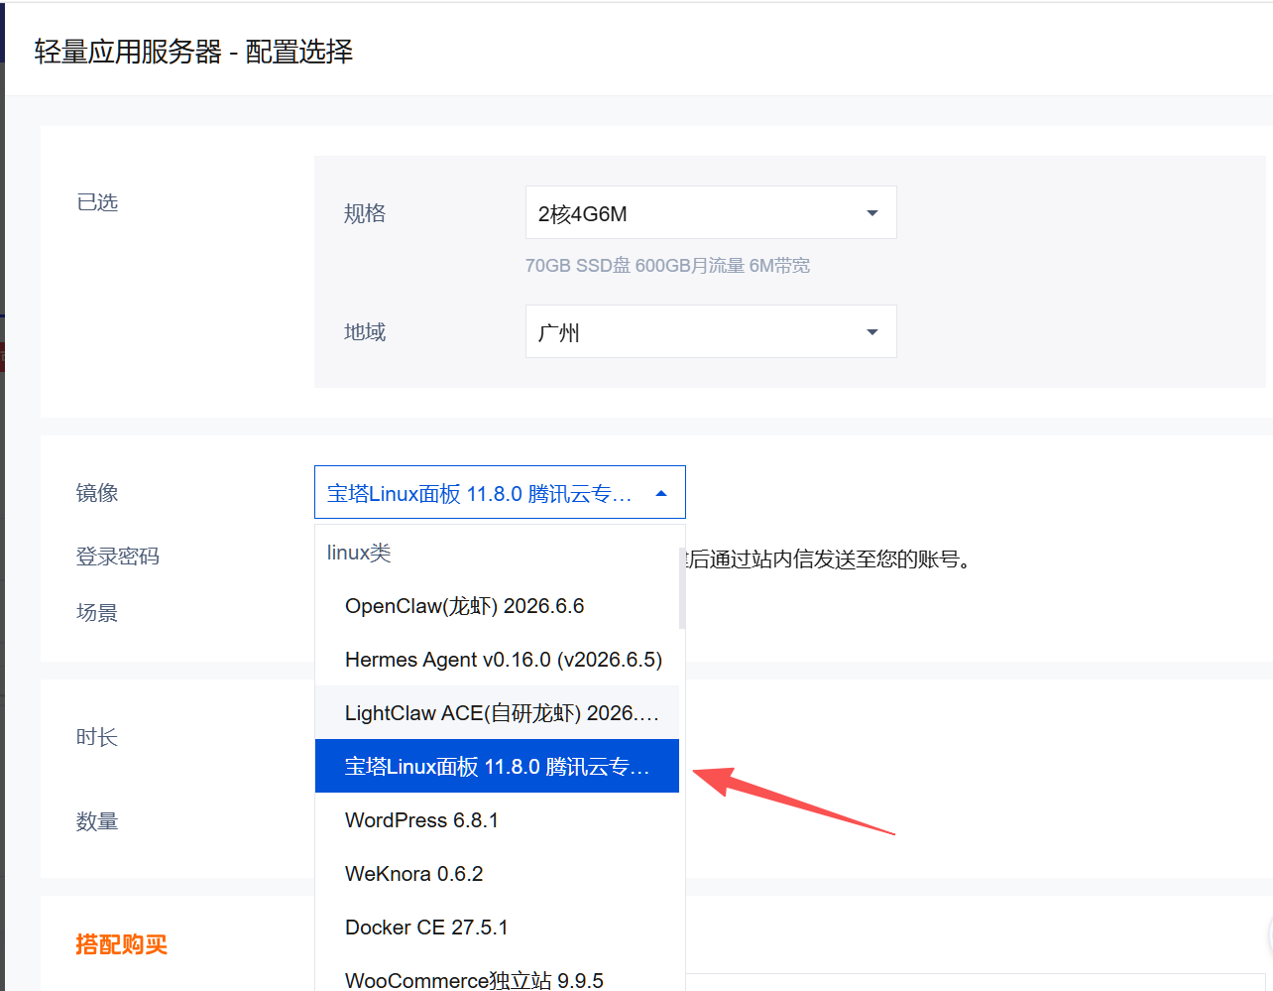Select 宝塔Linux面板 11.8.0 highlighted option
The width and height of the screenshot is (1273, 991).
coord(497,766)
